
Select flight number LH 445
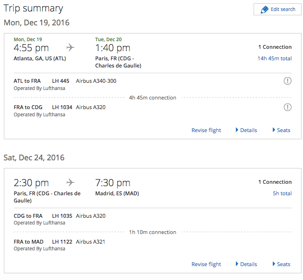tap(61, 81)
